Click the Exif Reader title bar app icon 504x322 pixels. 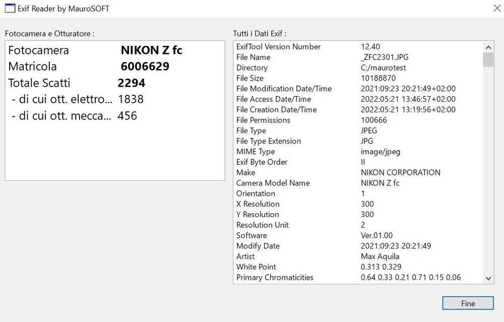10,9
